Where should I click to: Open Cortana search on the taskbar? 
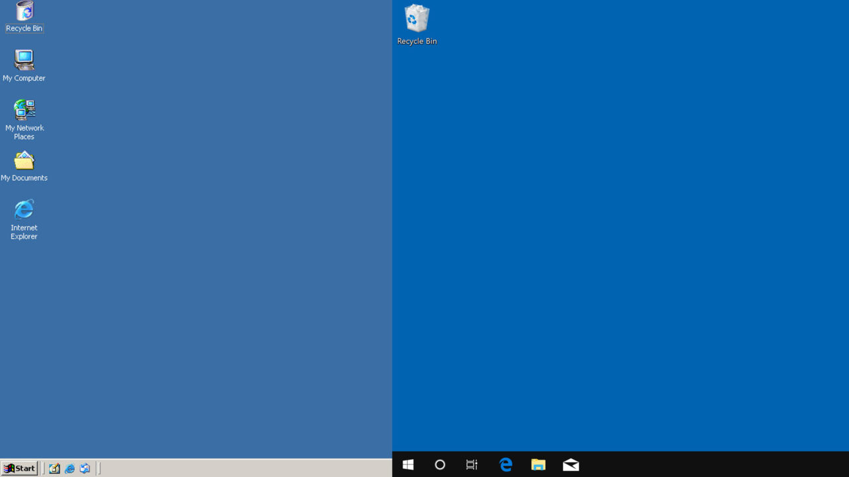440,464
